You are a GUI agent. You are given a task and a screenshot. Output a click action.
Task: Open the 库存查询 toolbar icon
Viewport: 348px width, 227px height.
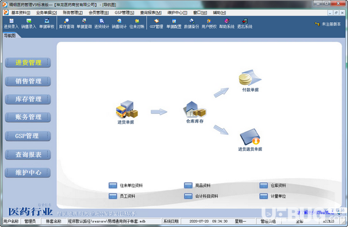coord(66,24)
